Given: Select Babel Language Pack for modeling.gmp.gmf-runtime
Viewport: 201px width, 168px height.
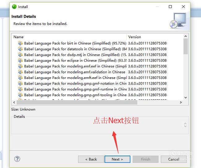Looking at the screenshot, I should click(x=75, y=89).
